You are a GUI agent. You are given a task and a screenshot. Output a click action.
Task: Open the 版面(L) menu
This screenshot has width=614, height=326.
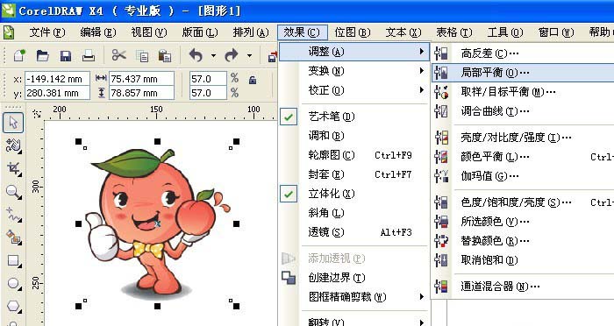[x=200, y=32]
